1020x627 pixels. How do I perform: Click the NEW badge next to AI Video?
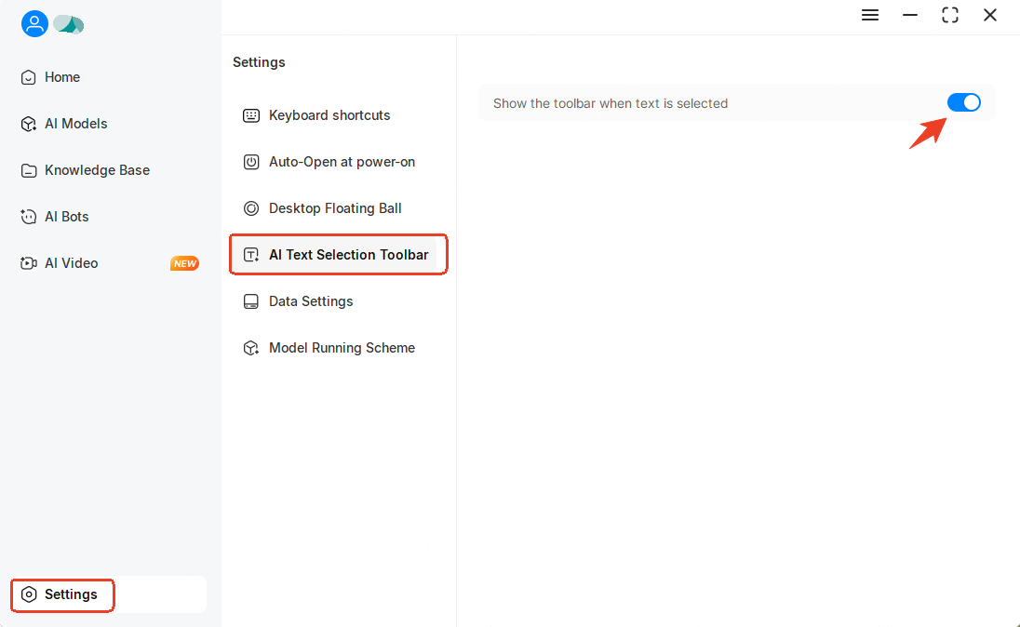184,262
